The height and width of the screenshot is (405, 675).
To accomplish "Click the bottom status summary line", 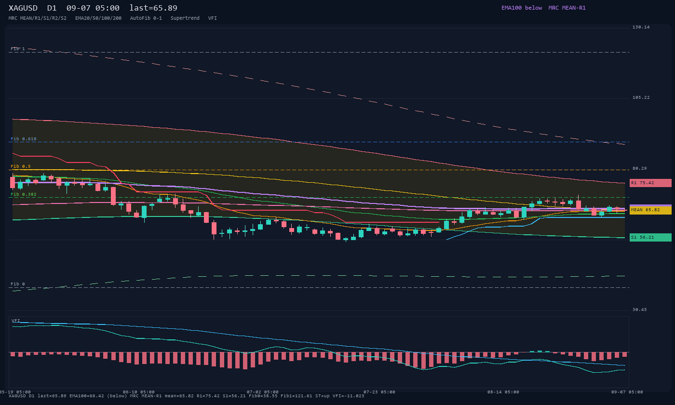I will tap(187, 396).
